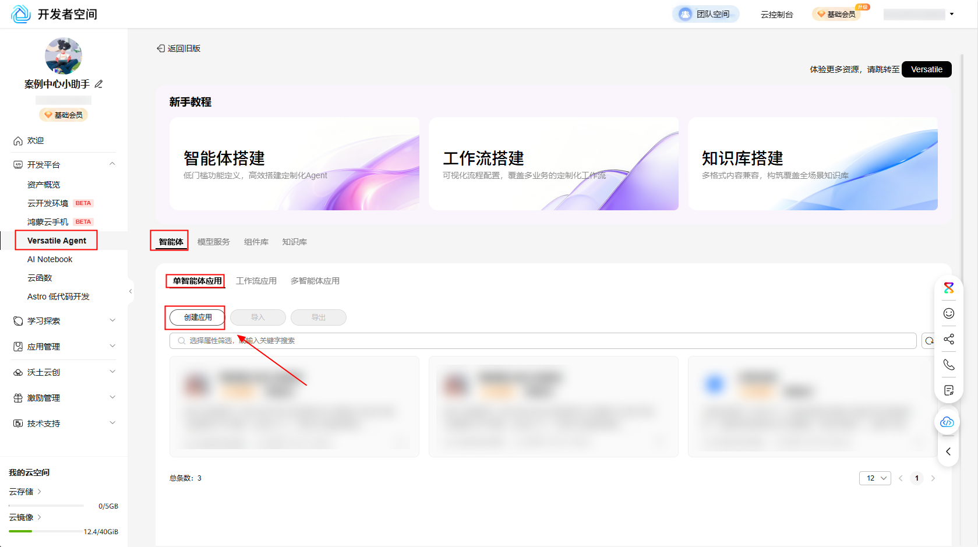Click the 开发平台 monitor icon
Screen dimensions: 978x547
(18, 165)
